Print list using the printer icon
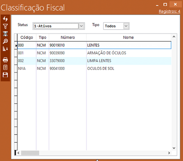 [x=5, y=60]
